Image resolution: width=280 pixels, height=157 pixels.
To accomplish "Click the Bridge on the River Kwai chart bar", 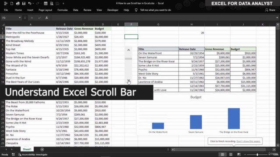I will coord(234,119).
